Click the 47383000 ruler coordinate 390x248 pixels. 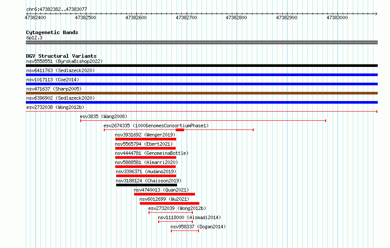(x=337, y=17)
